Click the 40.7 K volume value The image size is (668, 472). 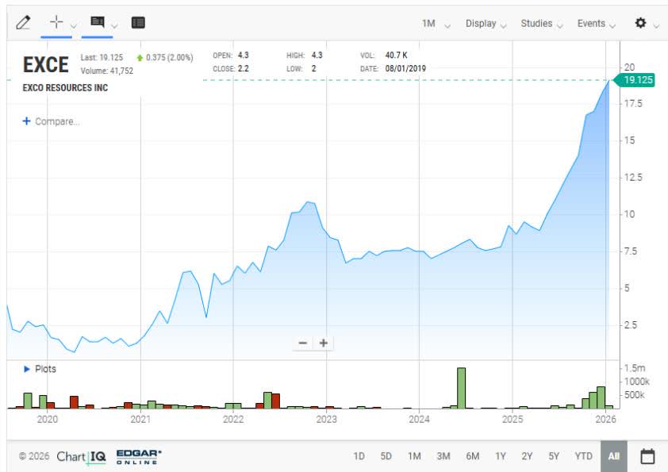396,56
